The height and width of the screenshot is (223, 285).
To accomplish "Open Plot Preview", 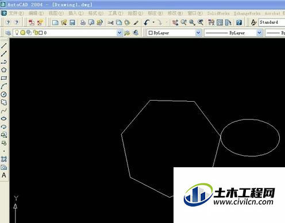I will coord(91,22).
